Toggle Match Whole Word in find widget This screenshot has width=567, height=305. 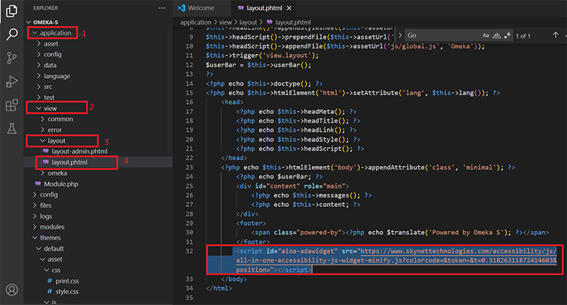(498, 35)
